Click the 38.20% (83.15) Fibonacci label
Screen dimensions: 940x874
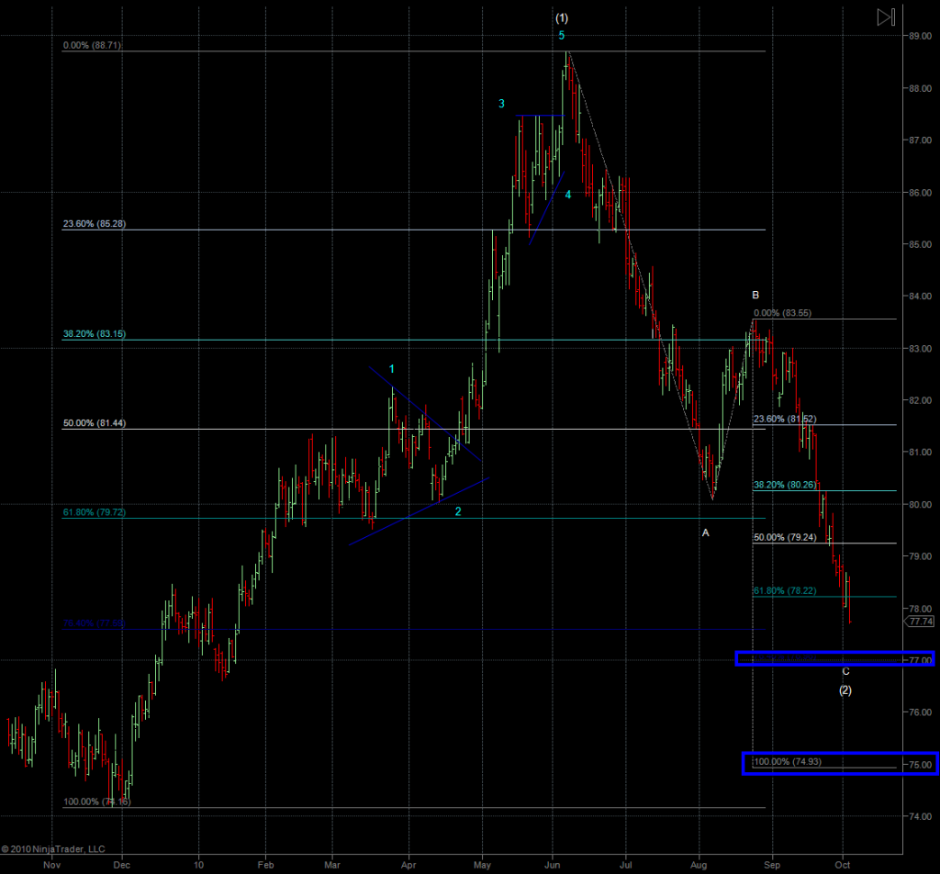click(95, 334)
